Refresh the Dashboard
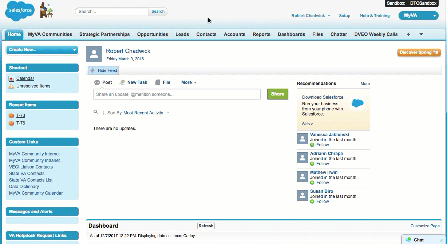 pyautogui.click(x=206, y=226)
